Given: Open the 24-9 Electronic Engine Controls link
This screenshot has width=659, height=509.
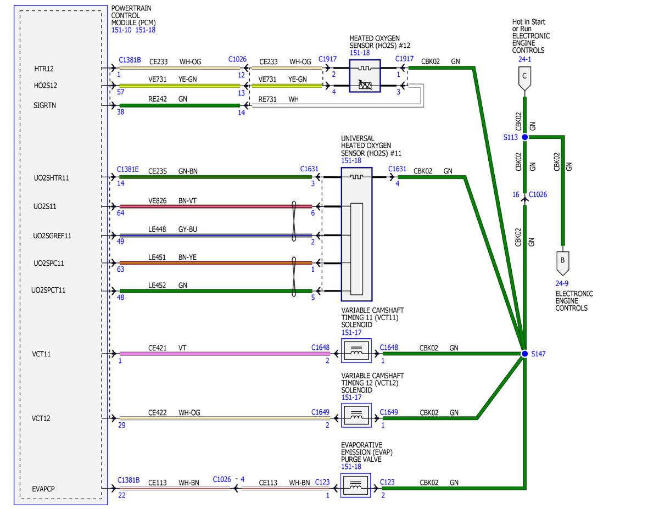Looking at the screenshot, I should pyautogui.click(x=562, y=284).
